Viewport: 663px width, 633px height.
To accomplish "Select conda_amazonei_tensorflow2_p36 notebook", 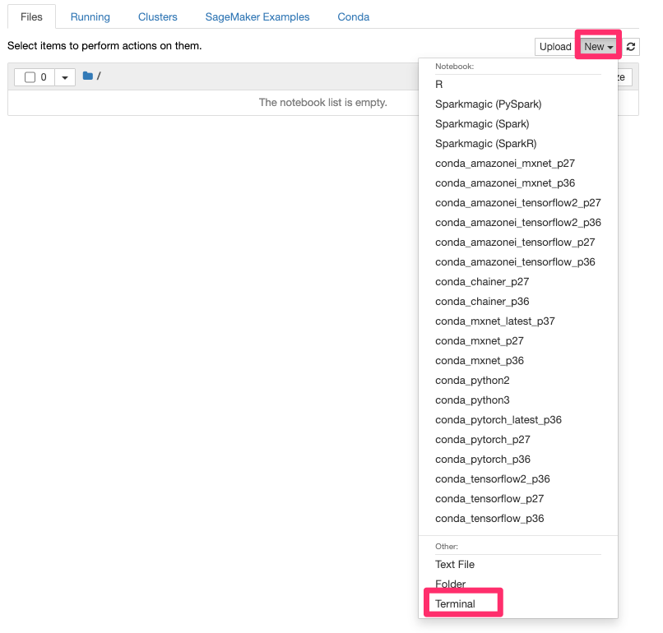I will [518, 222].
